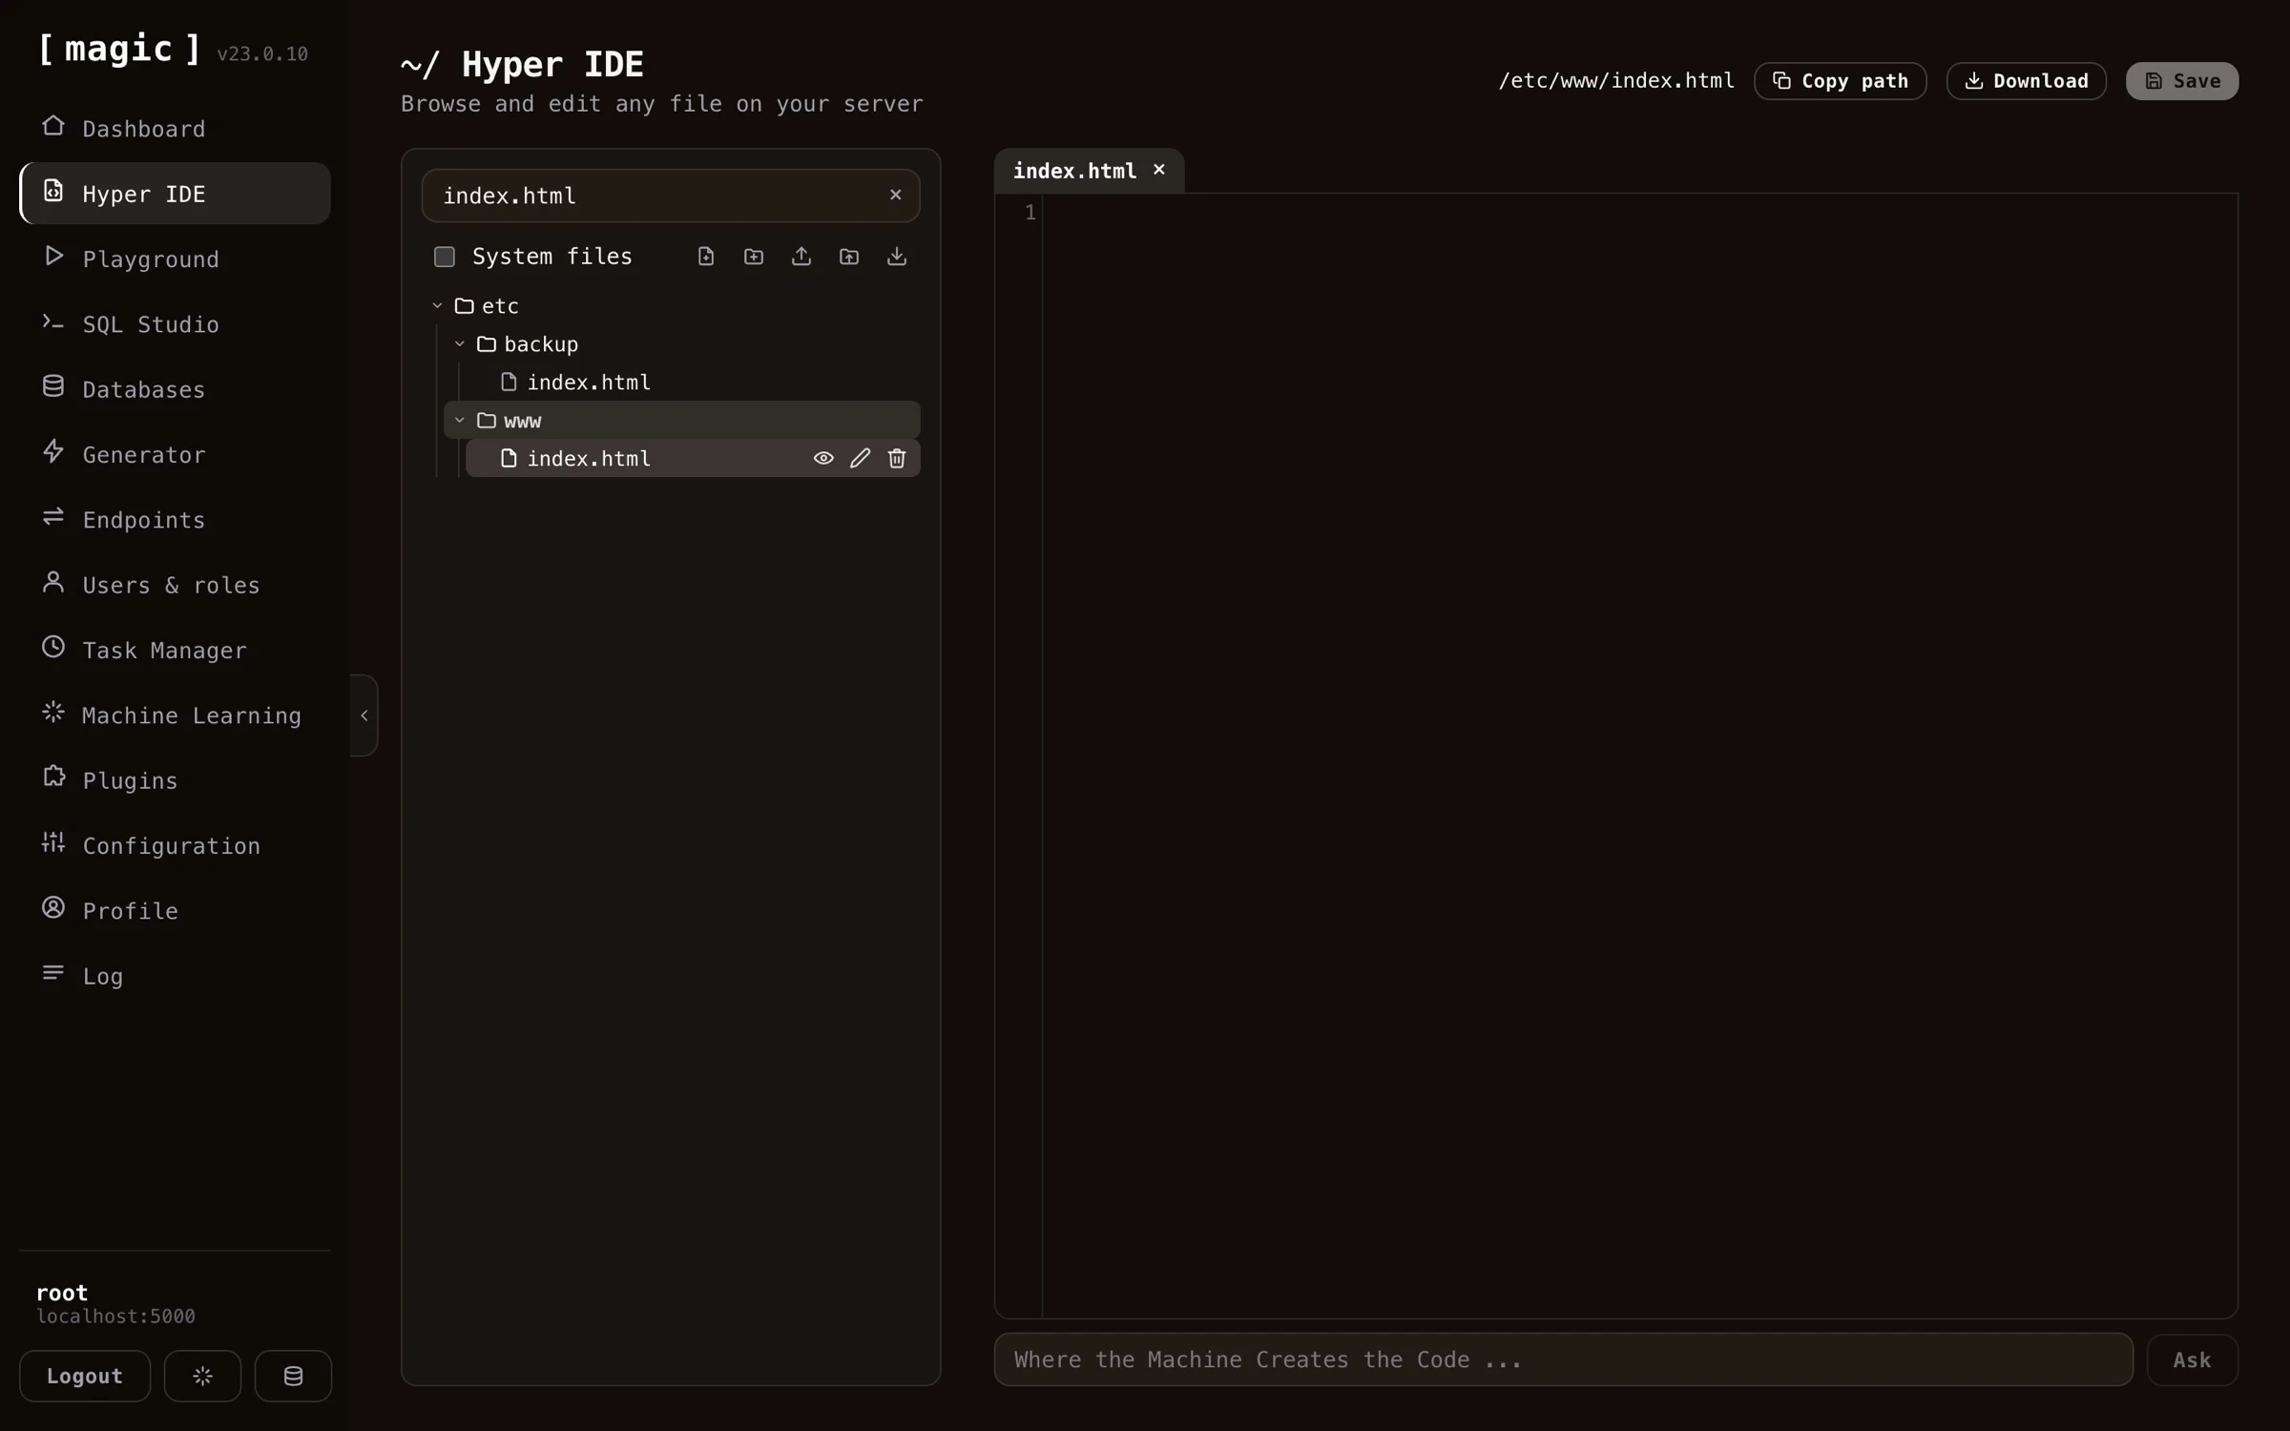This screenshot has width=2290, height=1431.
Task: Click line number 1 in editor gutter
Action: (1030, 213)
